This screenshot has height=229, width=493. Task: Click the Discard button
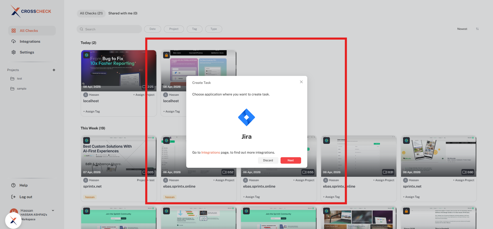pyautogui.click(x=268, y=160)
